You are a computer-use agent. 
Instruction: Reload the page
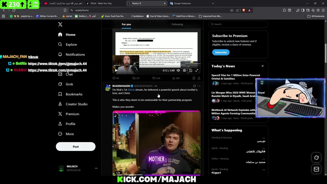click(x=14, y=10)
